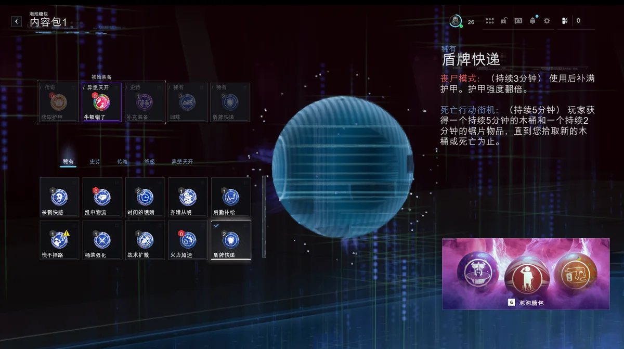Choose the checked 盾牌快递 gobblegum in grid

click(231, 240)
